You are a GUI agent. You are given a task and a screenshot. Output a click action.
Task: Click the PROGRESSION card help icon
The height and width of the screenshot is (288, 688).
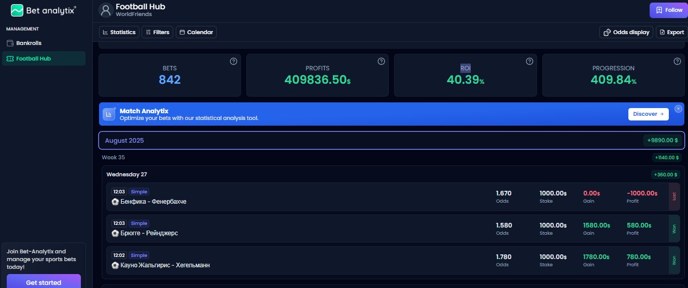click(x=677, y=62)
